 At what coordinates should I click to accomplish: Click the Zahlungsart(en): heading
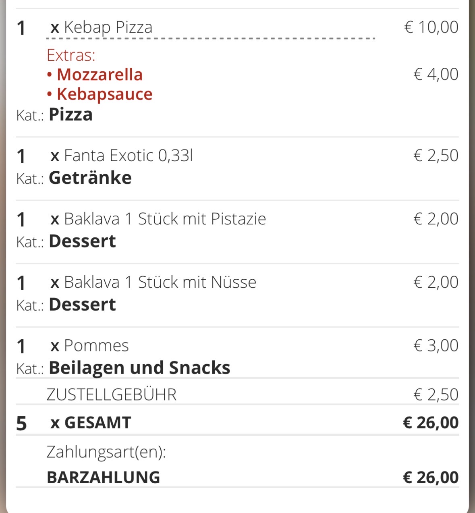106,452
